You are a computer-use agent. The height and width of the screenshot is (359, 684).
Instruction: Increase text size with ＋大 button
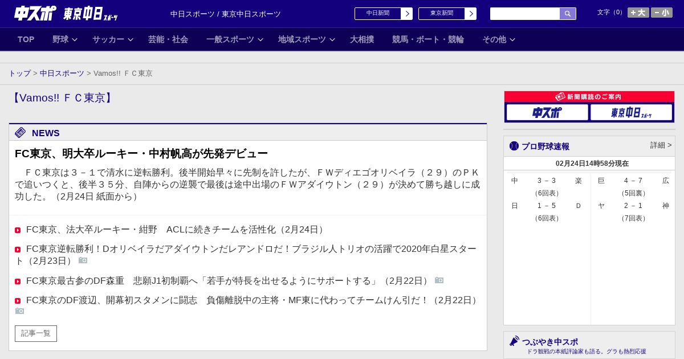coord(638,13)
